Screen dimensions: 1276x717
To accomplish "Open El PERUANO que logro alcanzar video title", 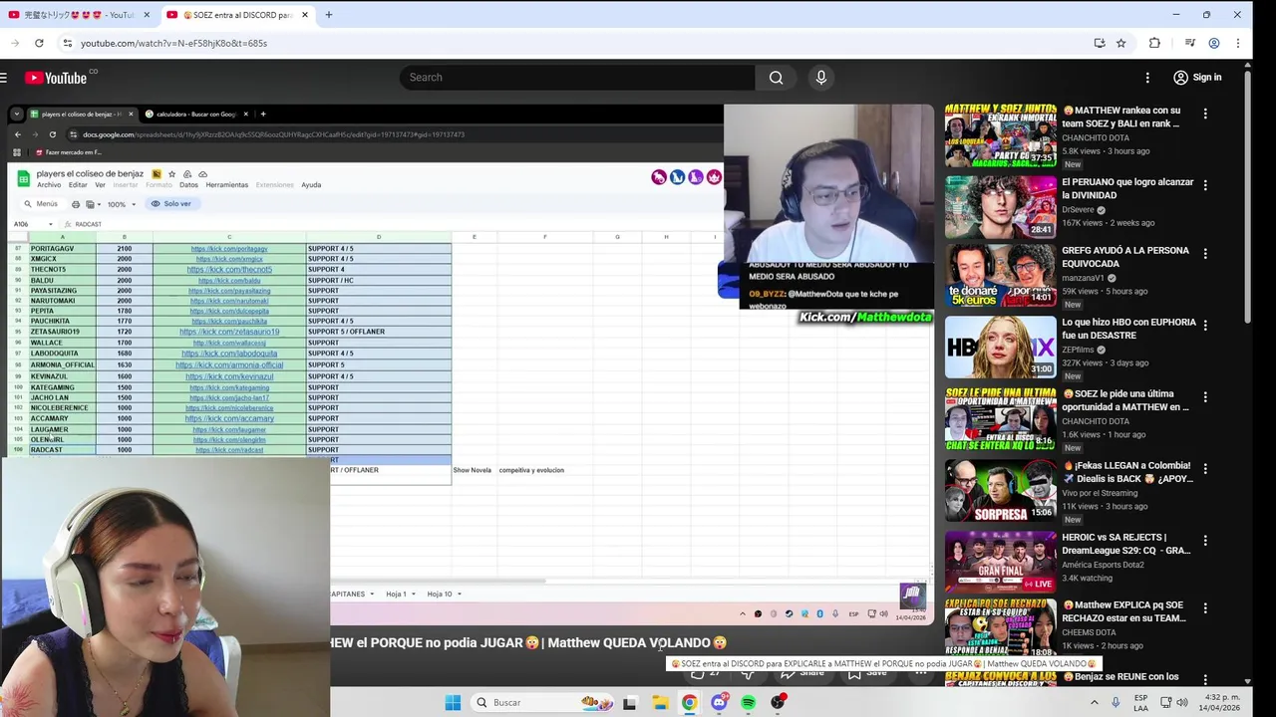I will 1127,188.
